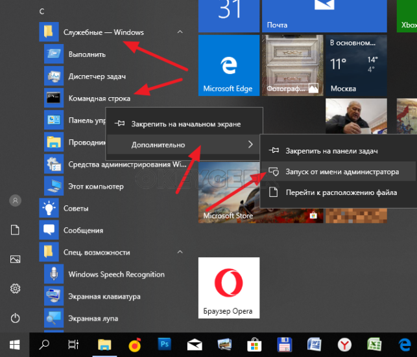Collapse the Служебные — Windows folder chevron

pos(180,32)
